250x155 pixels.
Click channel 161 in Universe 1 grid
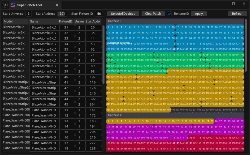(x=108, y=55)
